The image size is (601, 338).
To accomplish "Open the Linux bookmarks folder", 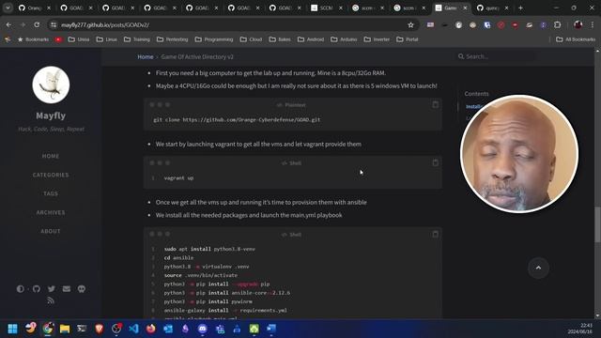I will 107,39.
